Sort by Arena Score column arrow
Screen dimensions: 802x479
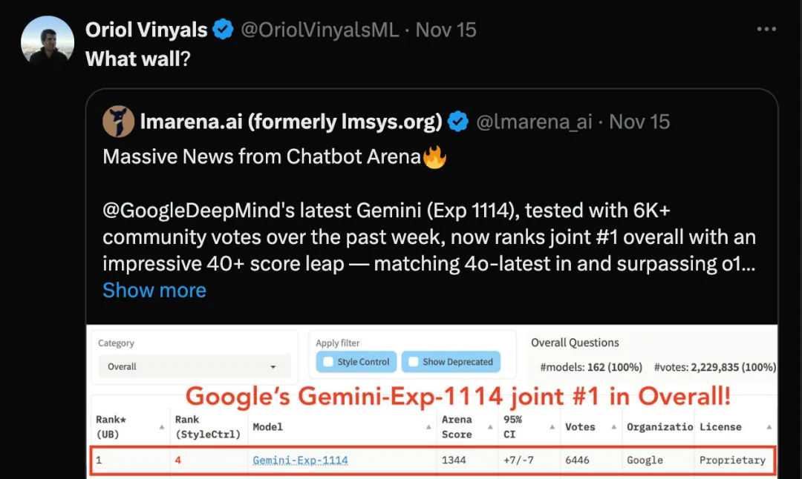[x=490, y=427]
